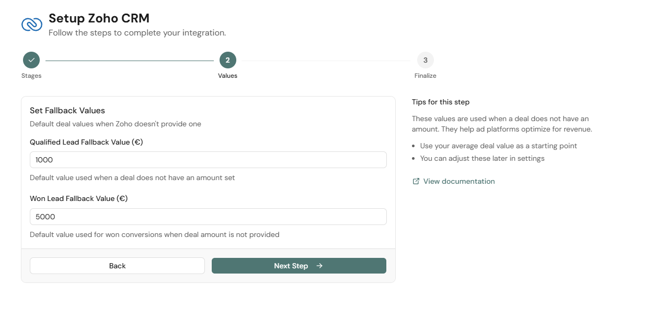
Task: Click inside the Qualified Lead Fallback Value field
Action: 208,159
